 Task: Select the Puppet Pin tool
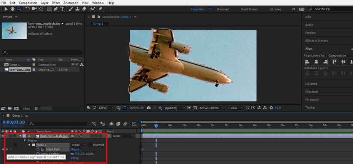(100, 9)
